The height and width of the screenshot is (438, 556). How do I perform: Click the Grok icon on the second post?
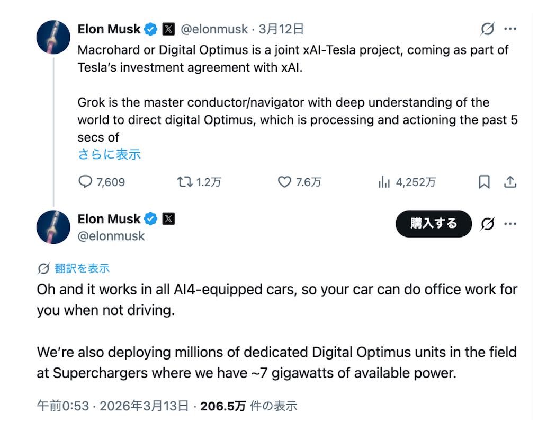487,224
